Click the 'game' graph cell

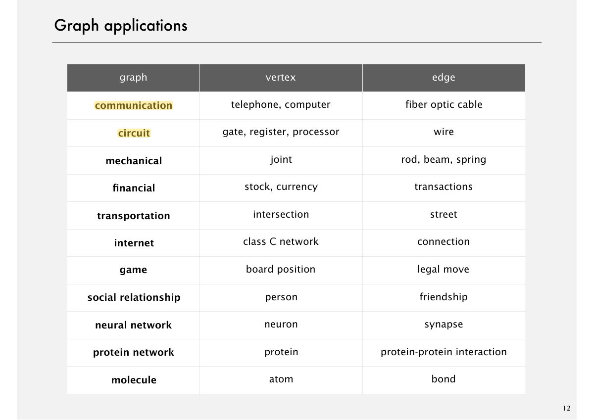(x=134, y=270)
